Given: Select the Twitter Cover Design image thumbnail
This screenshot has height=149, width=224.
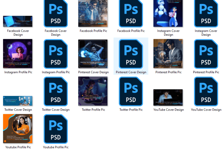Looking at the screenshot, I should (18, 101).
